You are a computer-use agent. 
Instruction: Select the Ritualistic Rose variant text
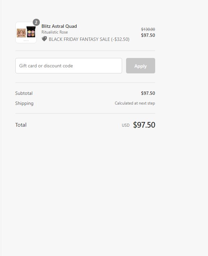pos(55,32)
